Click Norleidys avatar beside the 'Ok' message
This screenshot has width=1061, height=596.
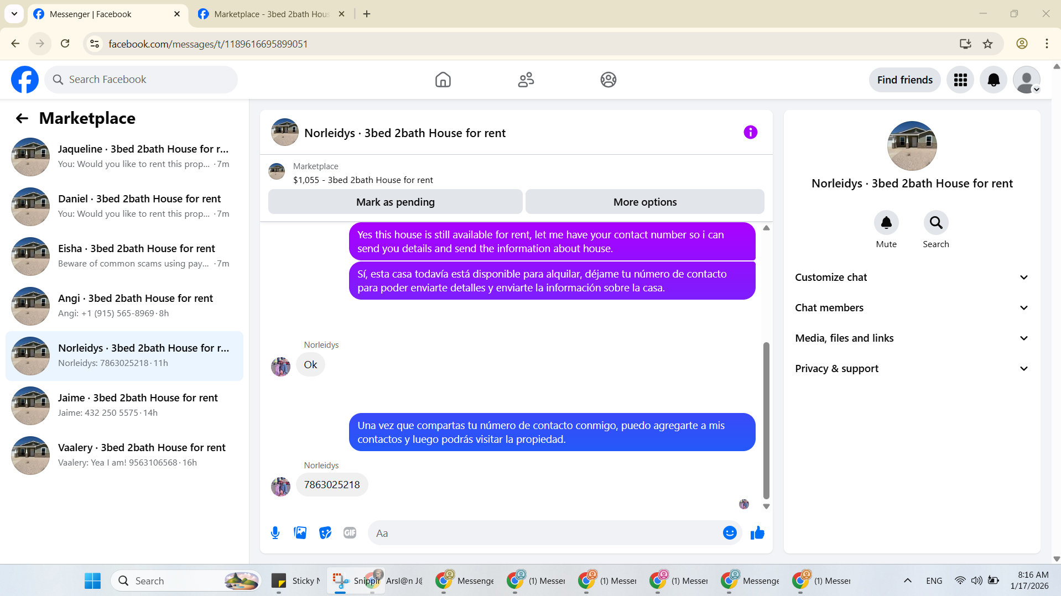pyautogui.click(x=280, y=367)
